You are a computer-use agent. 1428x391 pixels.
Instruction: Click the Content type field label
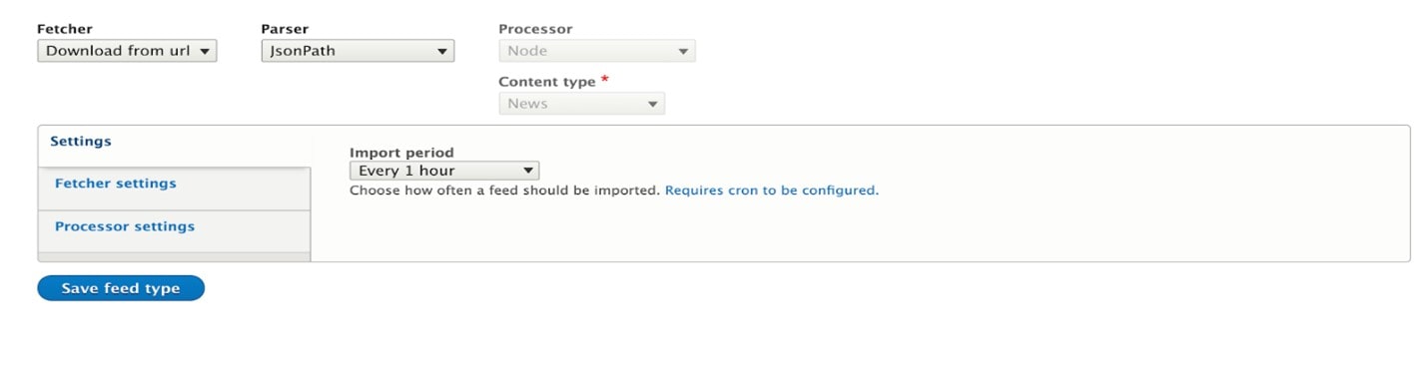[547, 82]
